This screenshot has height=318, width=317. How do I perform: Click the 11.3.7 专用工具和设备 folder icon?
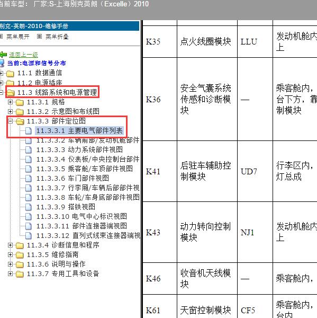(x=20, y=274)
